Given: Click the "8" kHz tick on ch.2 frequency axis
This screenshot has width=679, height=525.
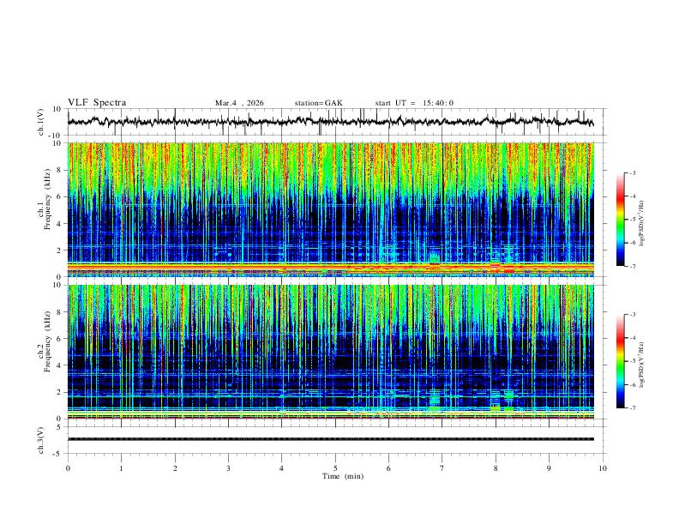Looking at the screenshot, I should pos(60,312).
